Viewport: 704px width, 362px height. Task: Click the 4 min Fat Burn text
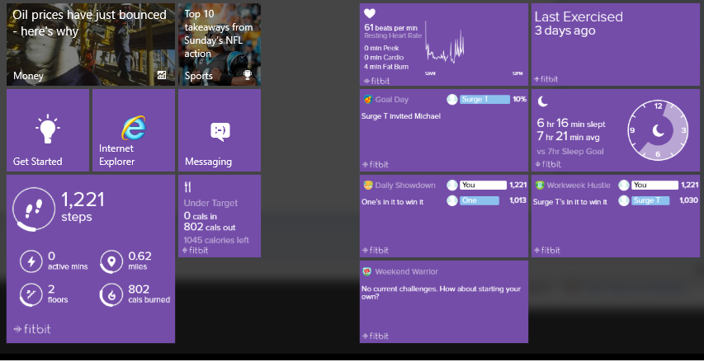click(386, 67)
